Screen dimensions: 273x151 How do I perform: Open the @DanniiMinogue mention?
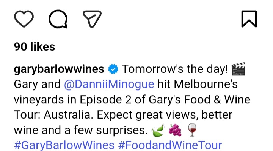point(109,84)
